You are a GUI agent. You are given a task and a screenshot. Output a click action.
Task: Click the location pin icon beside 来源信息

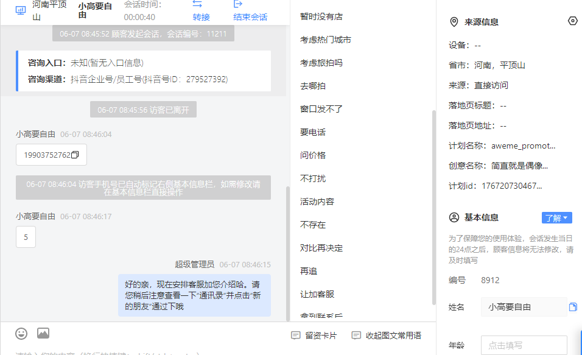pyautogui.click(x=454, y=22)
